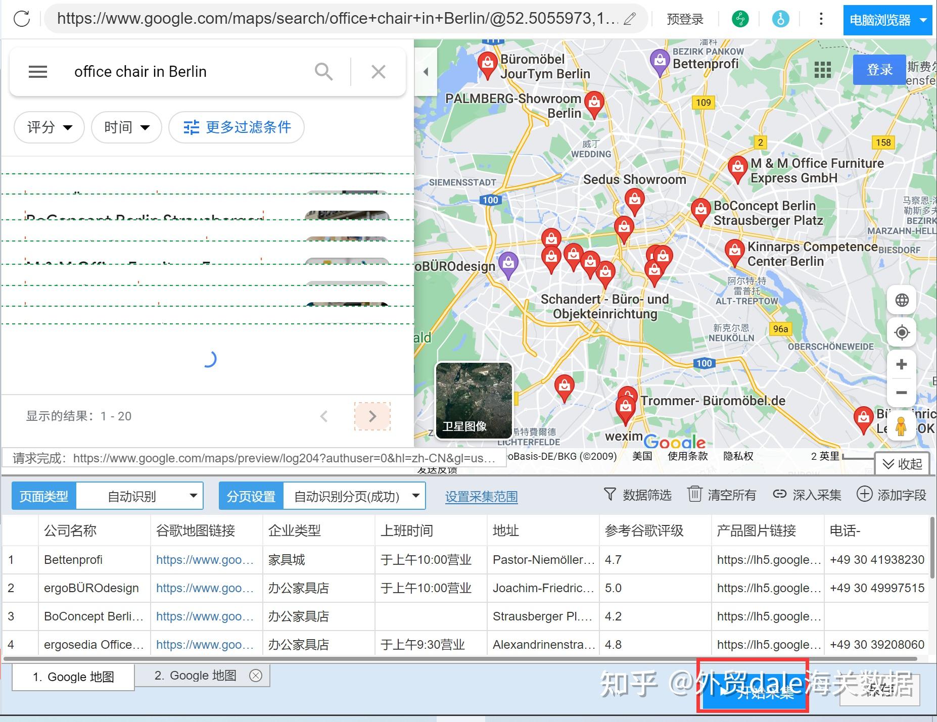This screenshot has height=722, width=937.
Task: Open the three-dot browser menu
Action: [821, 19]
